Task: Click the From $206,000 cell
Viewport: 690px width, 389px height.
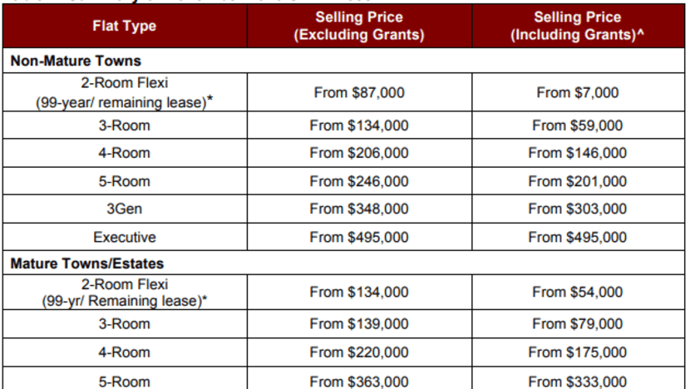Action: click(x=359, y=153)
